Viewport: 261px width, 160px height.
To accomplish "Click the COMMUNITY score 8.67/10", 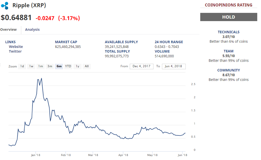I will [x=229, y=75].
